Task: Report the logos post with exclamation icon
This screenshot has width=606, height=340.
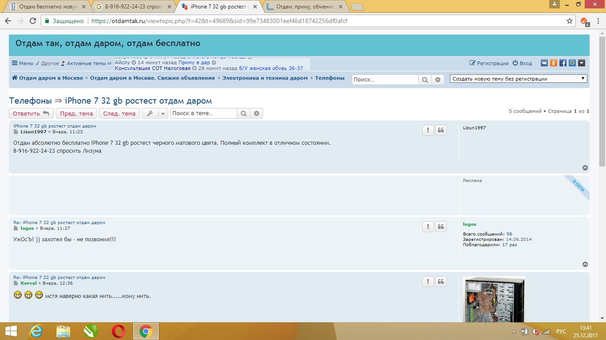Action: [x=428, y=227]
